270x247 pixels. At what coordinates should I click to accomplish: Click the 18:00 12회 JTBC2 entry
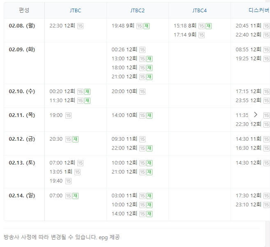click(x=124, y=68)
